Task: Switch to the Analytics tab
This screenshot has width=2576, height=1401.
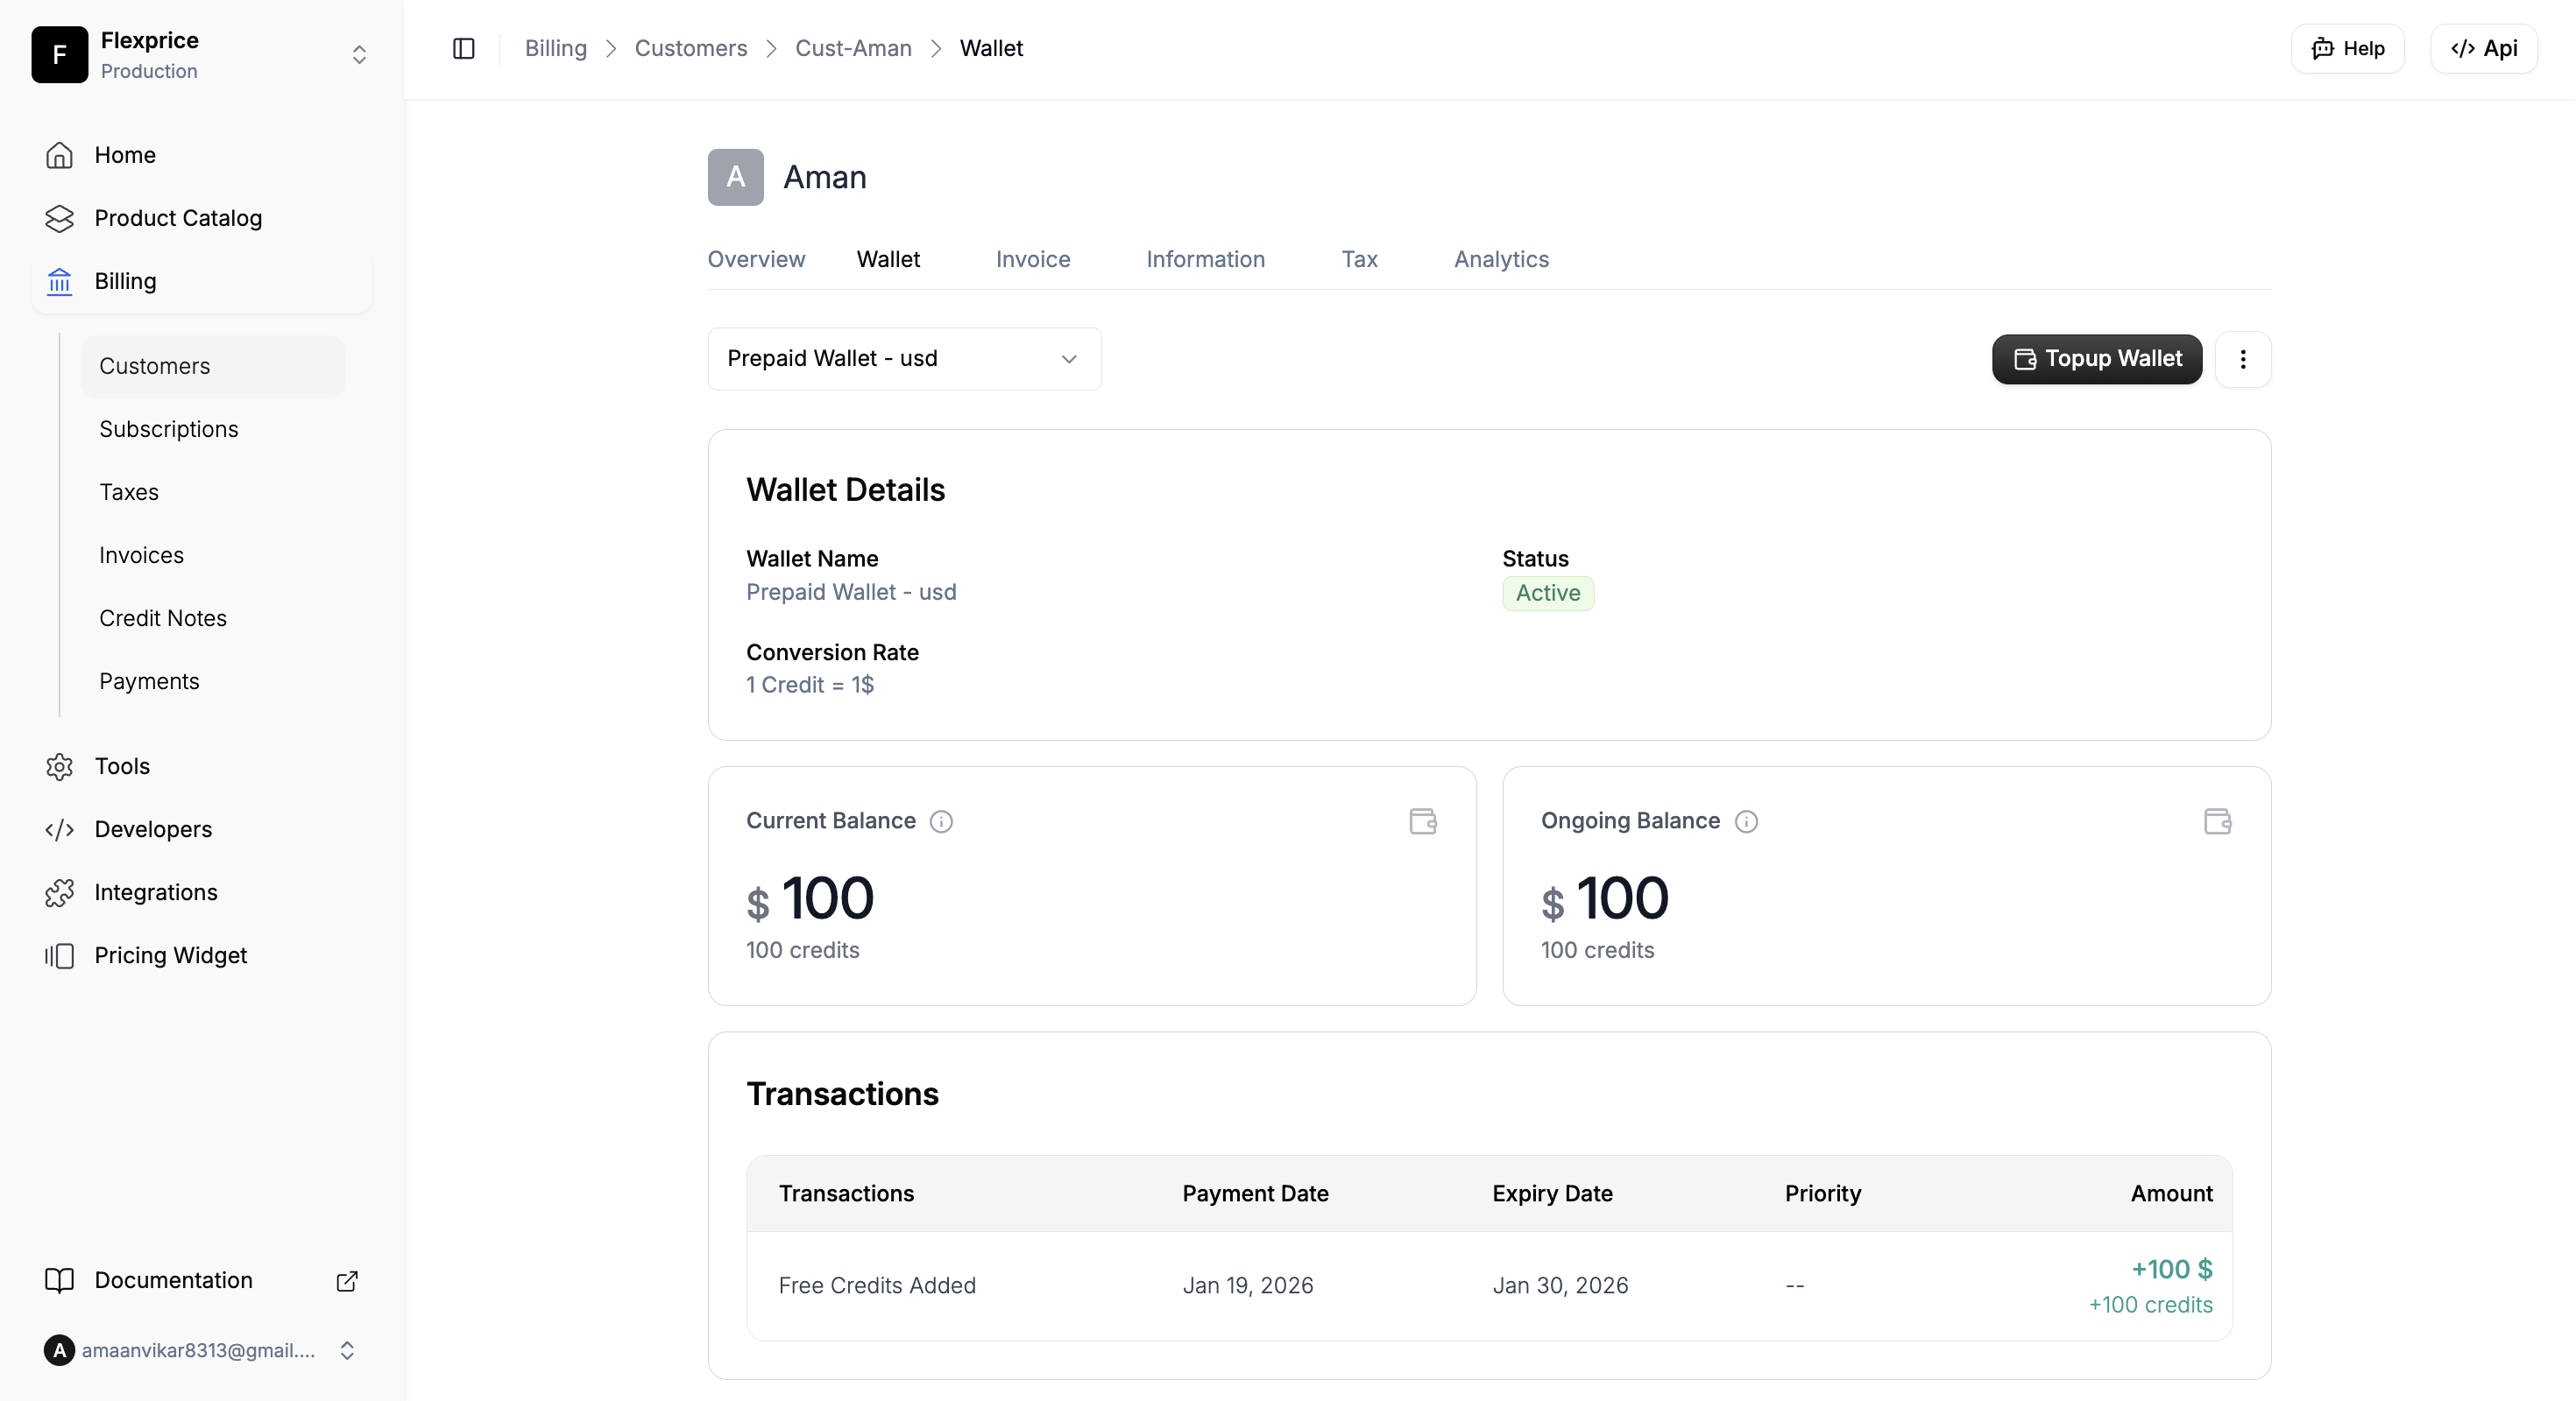Action: coord(1501,259)
